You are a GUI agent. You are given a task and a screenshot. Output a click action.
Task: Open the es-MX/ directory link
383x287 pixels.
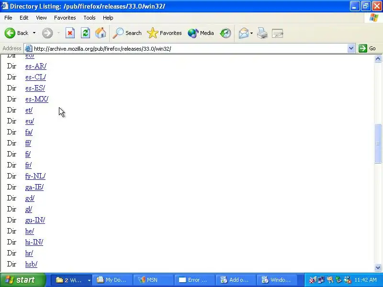pos(37,99)
